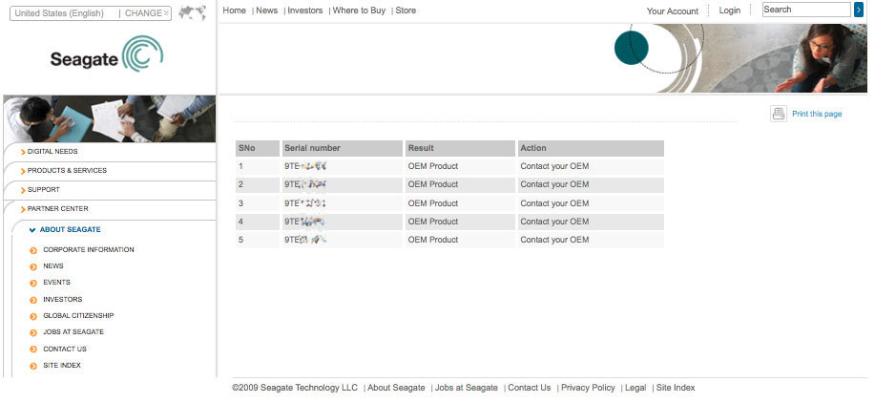Click Jobs at Seagate footer link
The image size is (875, 403).
[467, 388]
